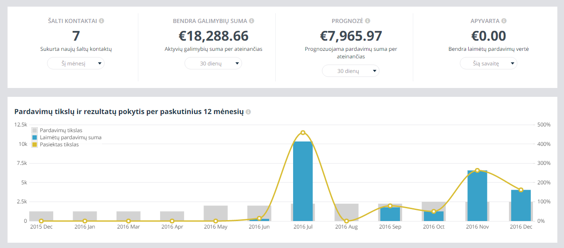This screenshot has width=564, height=248.
Task: Click info icon beside Apyvarta
Action: coord(504,21)
